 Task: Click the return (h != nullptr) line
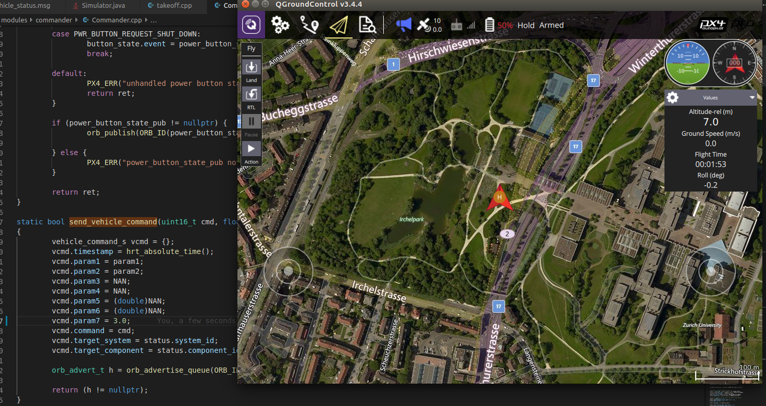tap(100, 390)
